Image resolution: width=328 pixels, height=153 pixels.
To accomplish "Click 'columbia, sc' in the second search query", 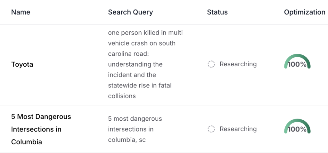I will tap(127, 140).
